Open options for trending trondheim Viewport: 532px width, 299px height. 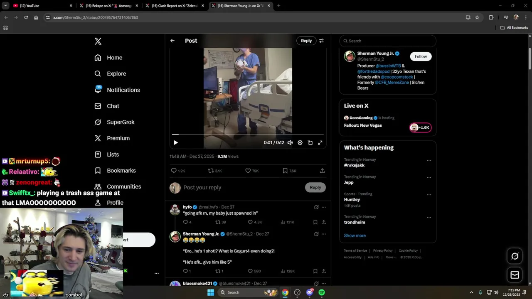coord(429,218)
